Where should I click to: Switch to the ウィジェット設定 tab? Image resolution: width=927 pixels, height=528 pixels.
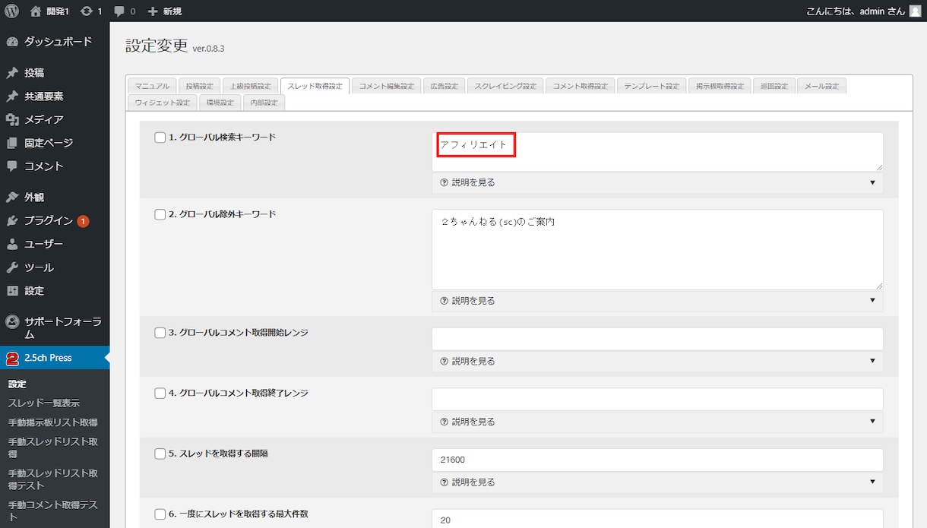pos(163,102)
